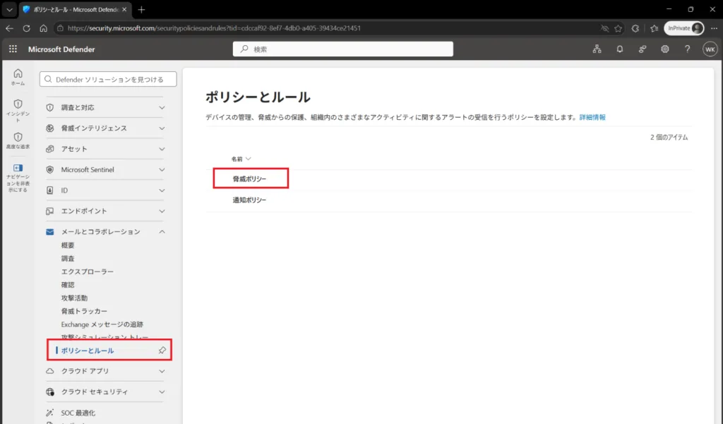Select エクスプローラー in the nav menu
This screenshot has width=723, height=424.
click(x=87, y=272)
